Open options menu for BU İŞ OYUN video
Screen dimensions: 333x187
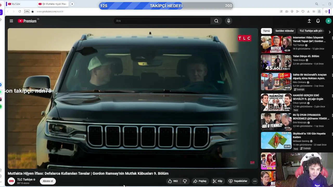coord(332,115)
